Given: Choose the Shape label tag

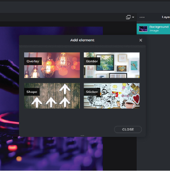Looking at the screenshot, I should point(32,92).
